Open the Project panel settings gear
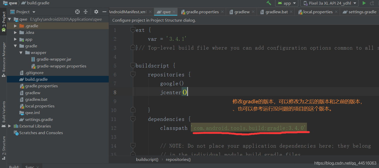The width and height of the screenshot is (379, 168). (x=96, y=11)
